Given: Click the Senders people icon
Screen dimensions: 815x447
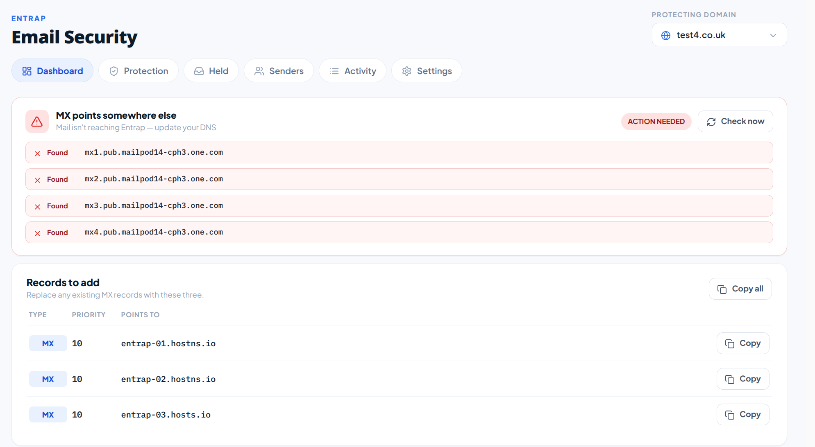Looking at the screenshot, I should (x=259, y=71).
